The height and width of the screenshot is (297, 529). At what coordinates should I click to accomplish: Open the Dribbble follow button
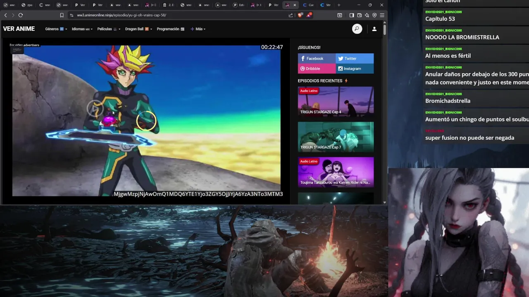point(317,68)
